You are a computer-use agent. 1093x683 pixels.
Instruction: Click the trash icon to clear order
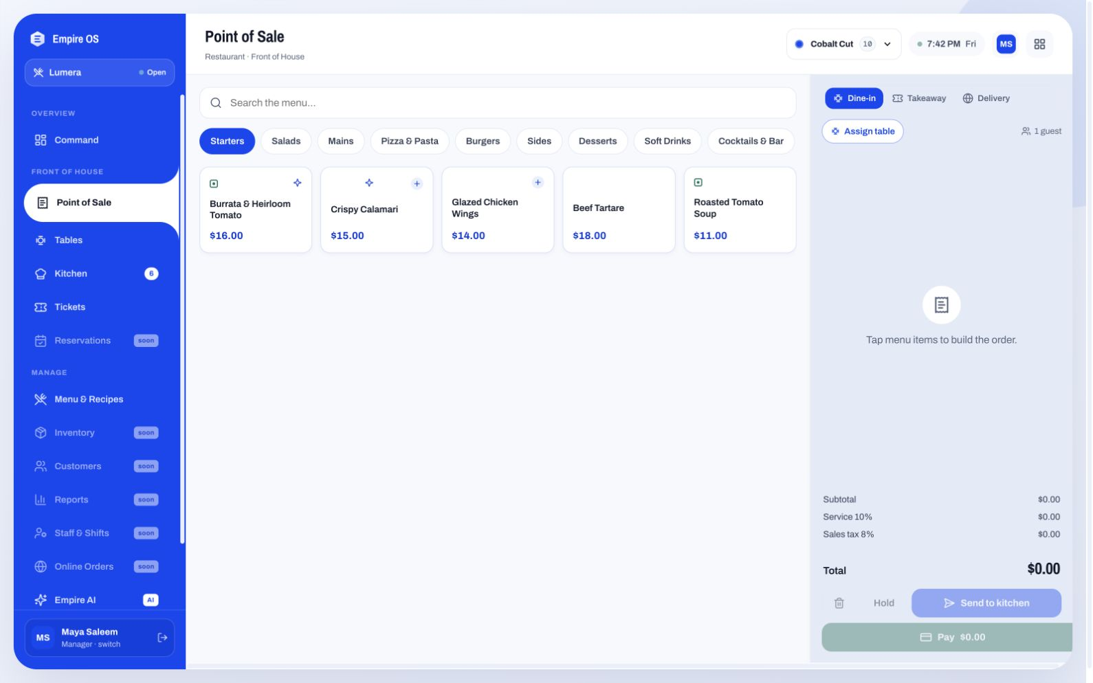839,603
